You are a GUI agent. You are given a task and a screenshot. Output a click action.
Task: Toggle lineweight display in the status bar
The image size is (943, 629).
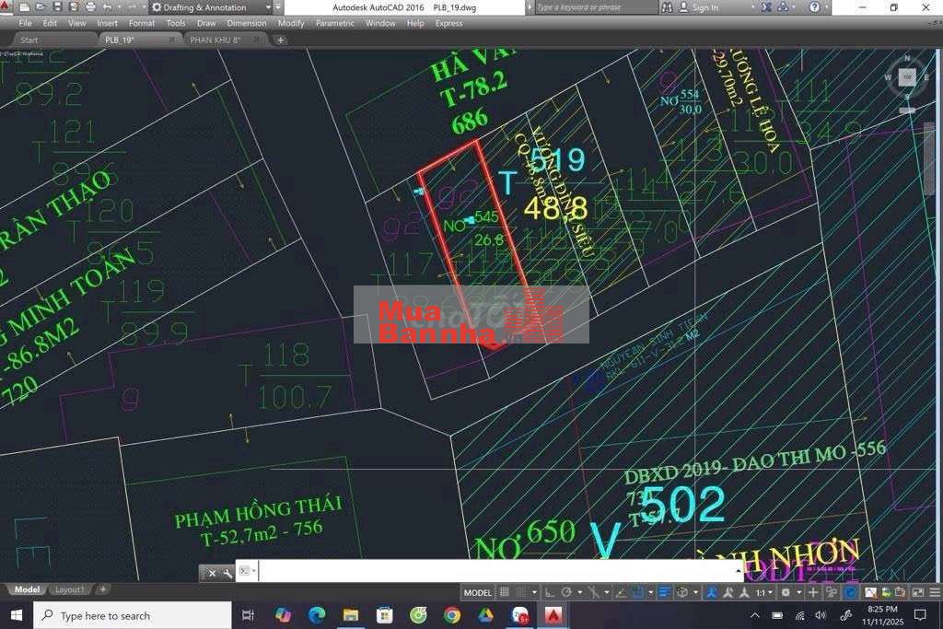point(664,592)
